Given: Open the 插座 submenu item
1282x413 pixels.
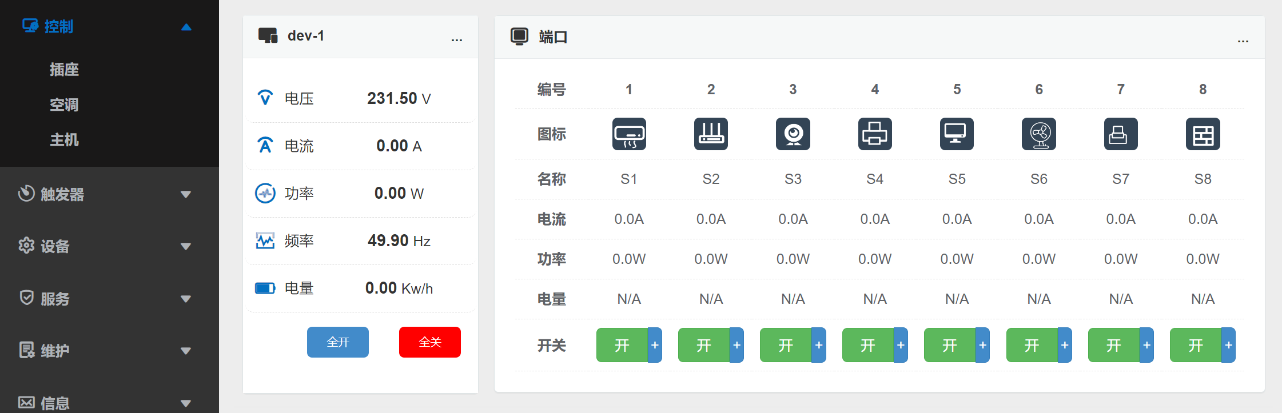Looking at the screenshot, I should pos(64,70).
